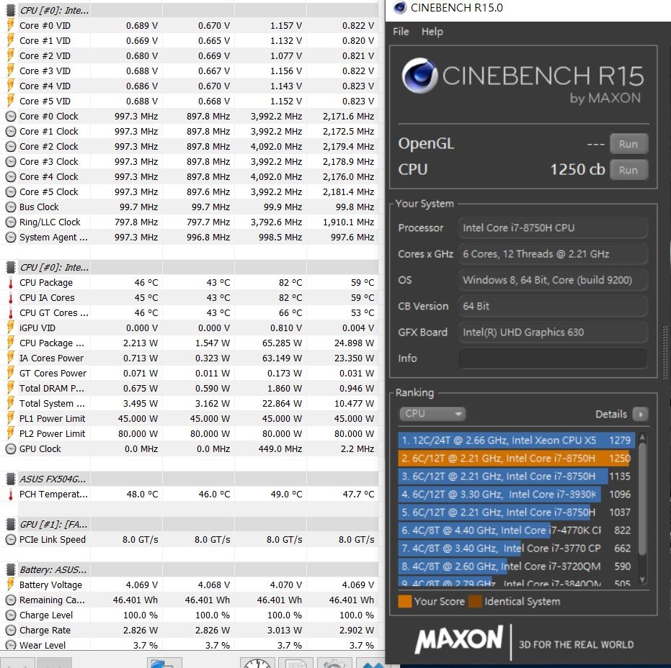Click the Cores x GHz field in Your System

(x=553, y=254)
